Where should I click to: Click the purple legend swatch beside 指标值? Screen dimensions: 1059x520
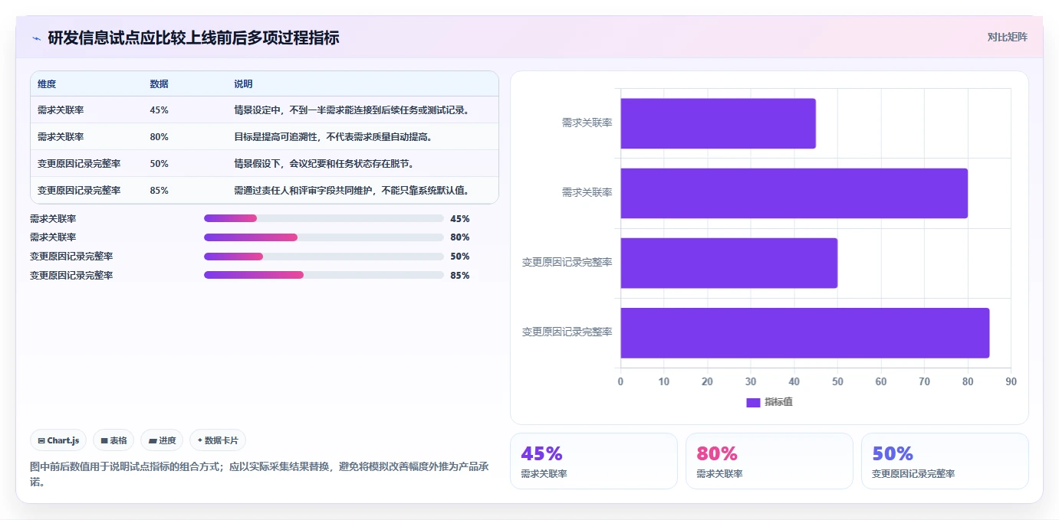point(753,402)
